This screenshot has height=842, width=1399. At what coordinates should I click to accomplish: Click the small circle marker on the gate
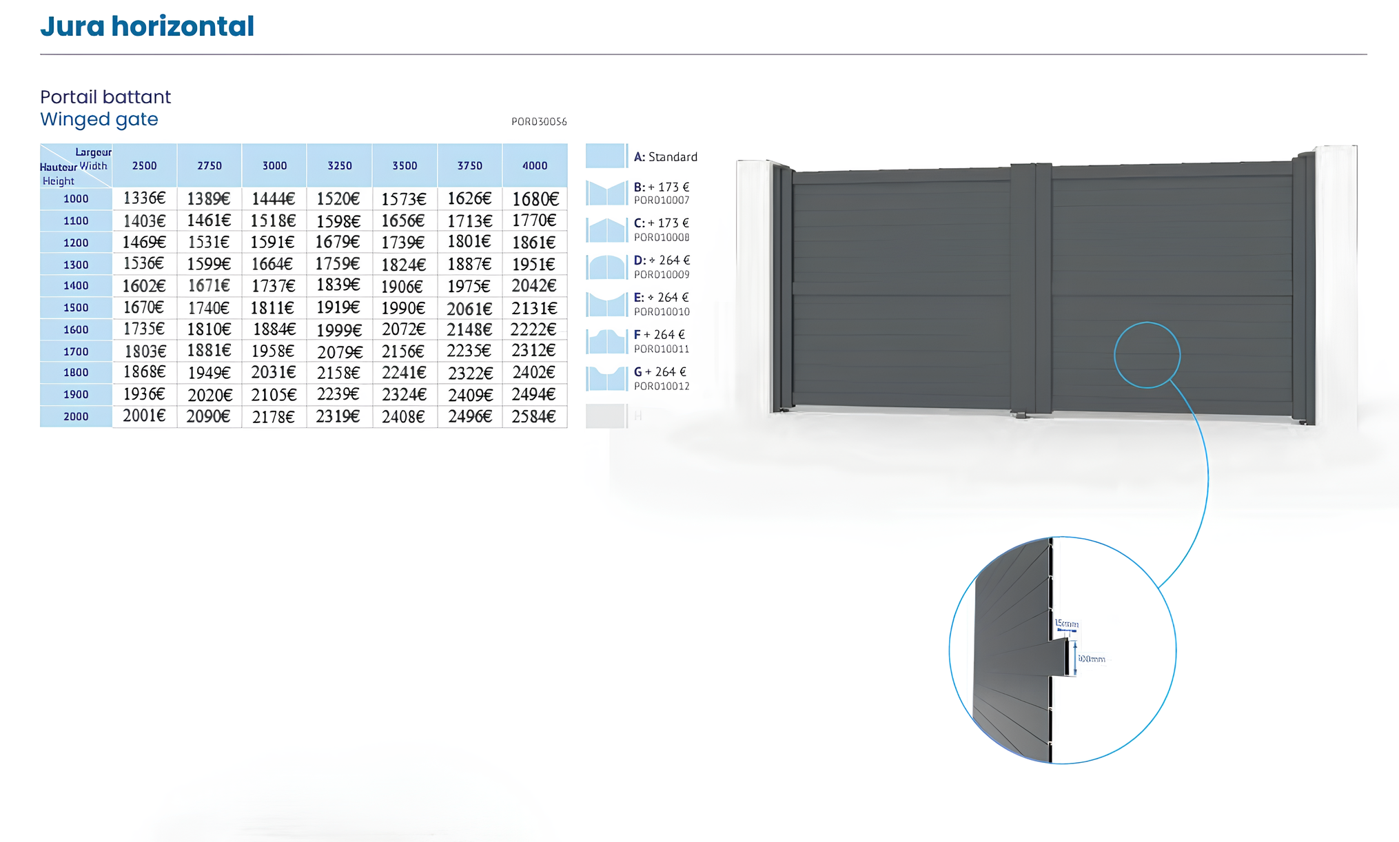1147,355
